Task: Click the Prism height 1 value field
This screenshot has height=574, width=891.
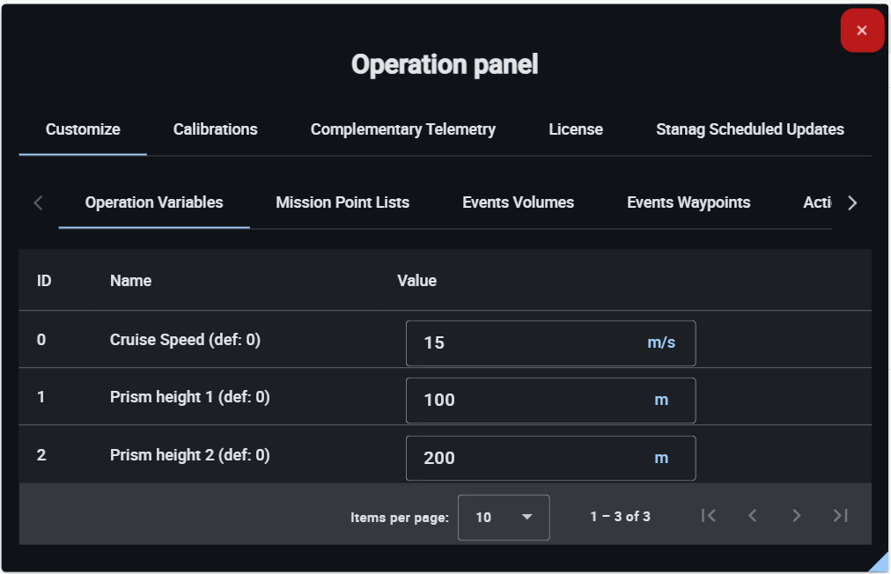Action: 528,401
